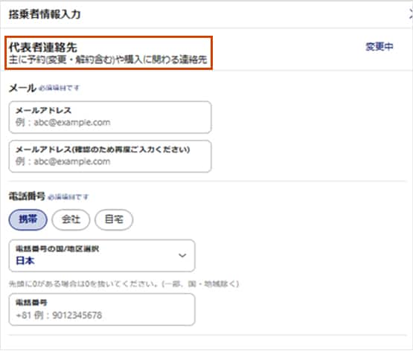413x351 pixels.
Task: Click the email 必須項目です note
Action: [59, 88]
